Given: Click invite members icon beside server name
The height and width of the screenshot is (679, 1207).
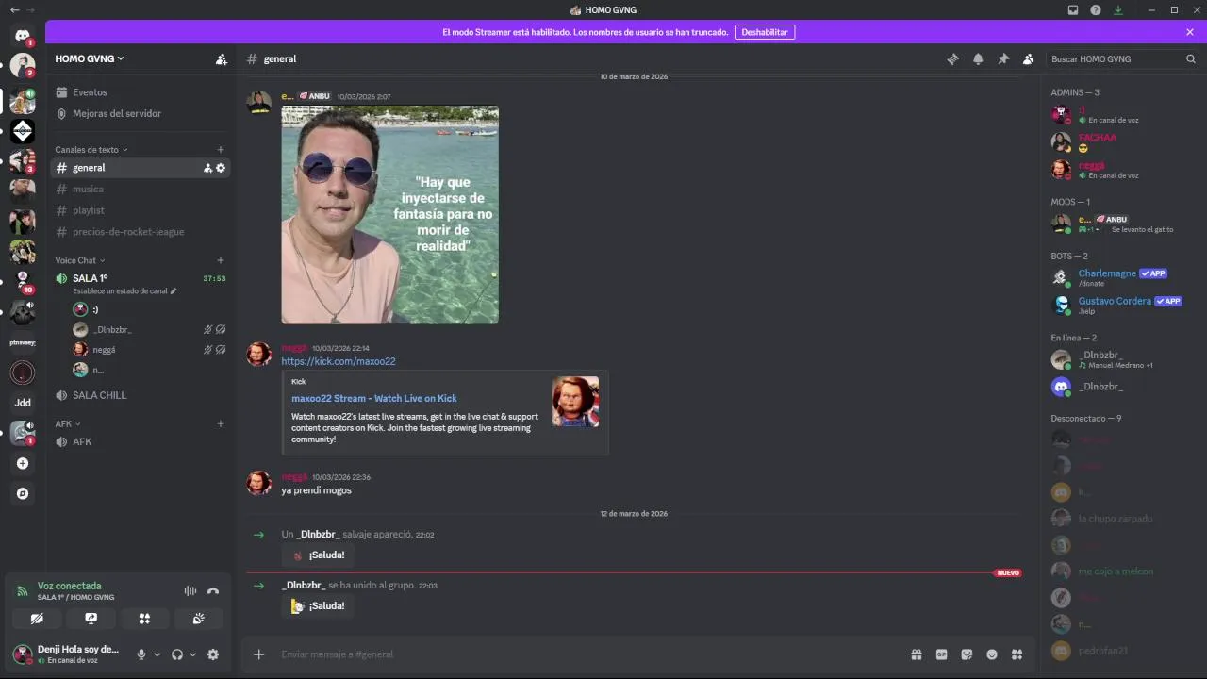Looking at the screenshot, I should click(x=221, y=58).
